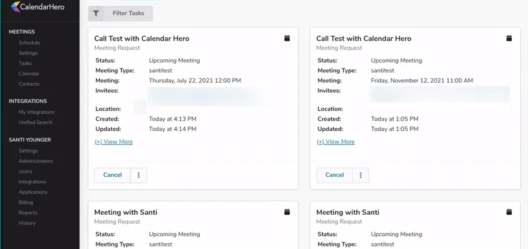Screen dimensions: 528x249
Task: Open Integrations under Santi Younger
Action: (32, 182)
